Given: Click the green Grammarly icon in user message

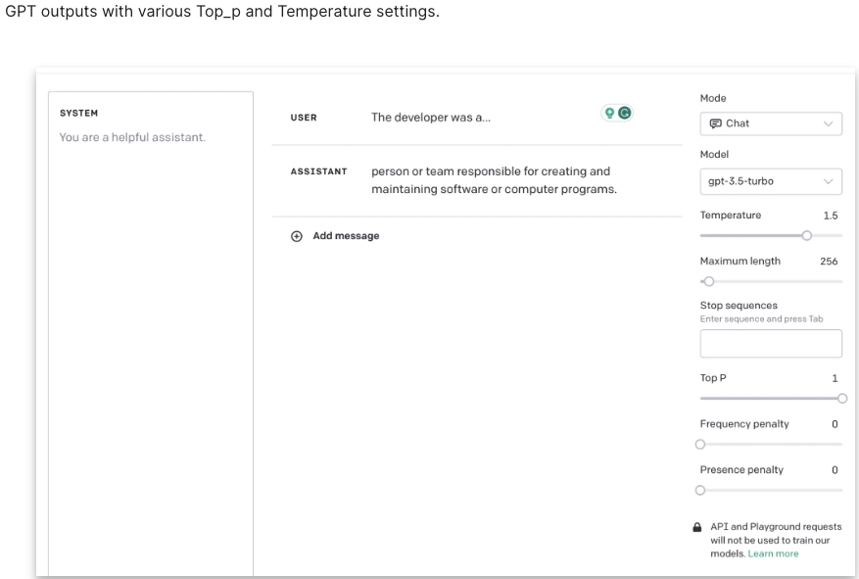Looking at the screenshot, I should pyautogui.click(x=624, y=114).
